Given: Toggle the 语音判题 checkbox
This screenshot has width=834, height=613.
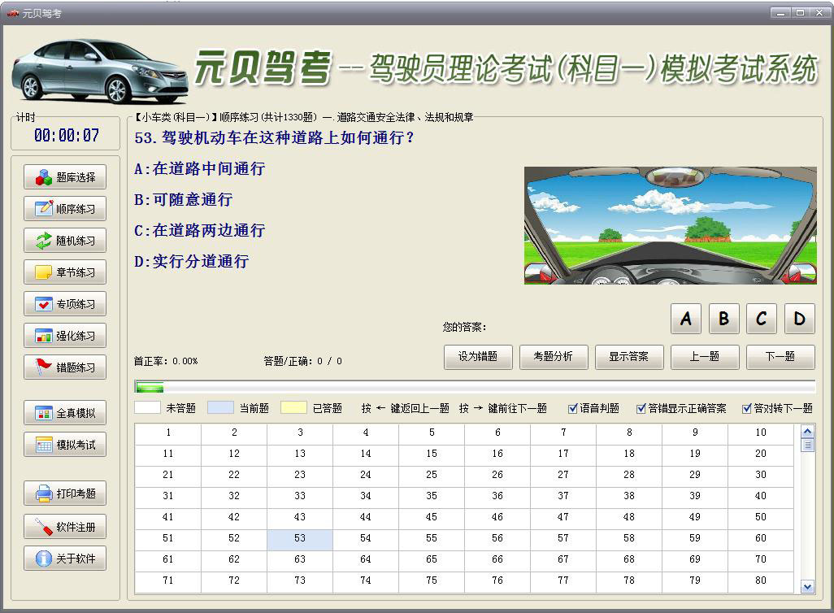Looking at the screenshot, I should click(x=573, y=408).
